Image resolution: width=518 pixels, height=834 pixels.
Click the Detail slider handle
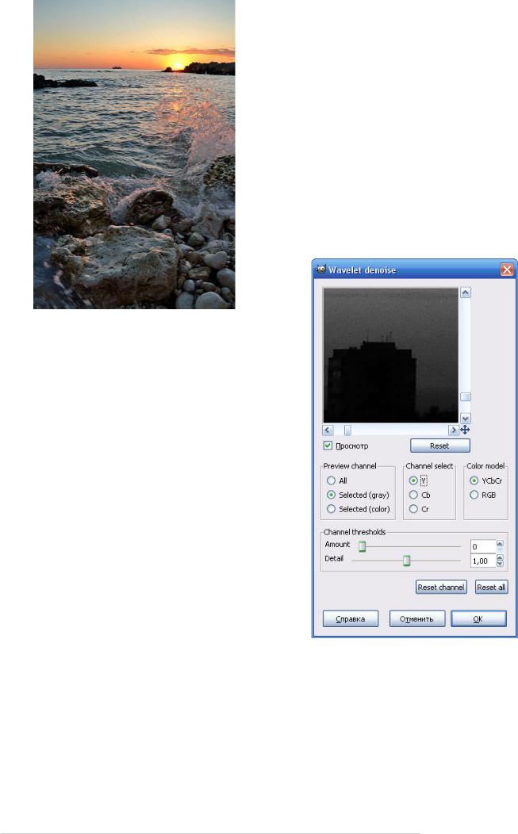coord(407,560)
